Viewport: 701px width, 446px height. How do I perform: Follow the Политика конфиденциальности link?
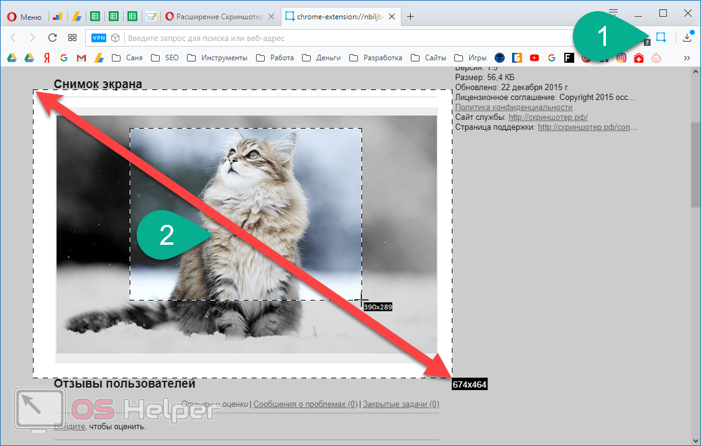click(514, 107)
